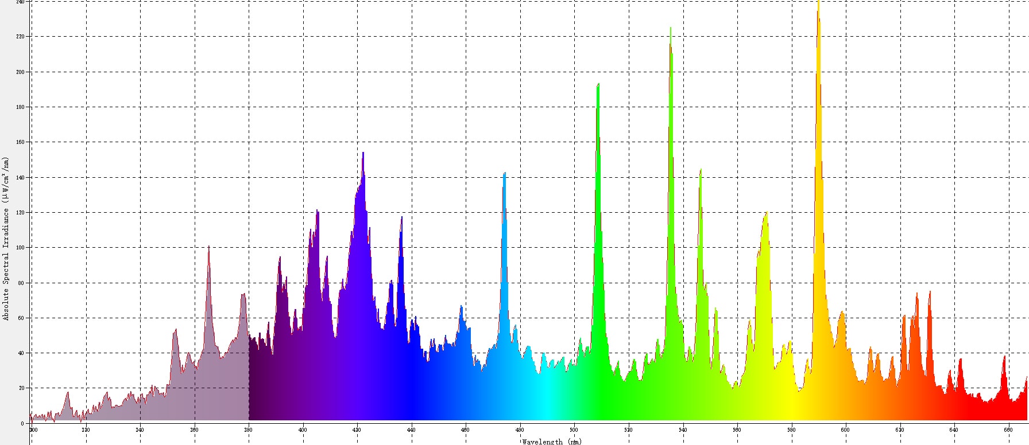Click the 660 wavelength tick label

click(1008, 430)
